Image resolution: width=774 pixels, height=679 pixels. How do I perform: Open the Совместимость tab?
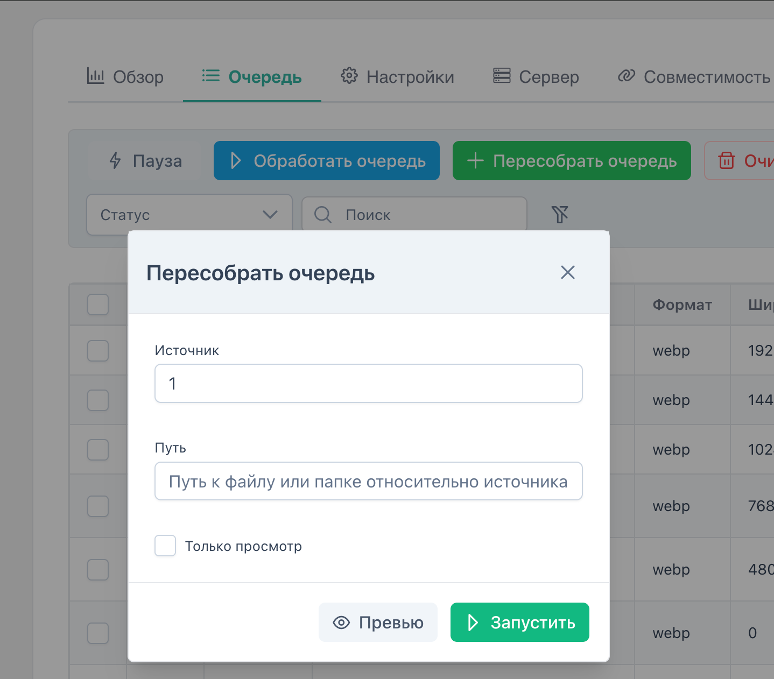(694, 77)
